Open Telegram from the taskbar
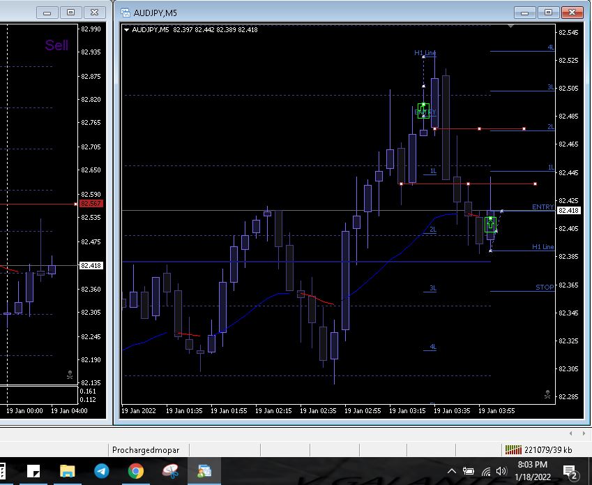Image resolution: width=592 pixels, height=485 pixels. tap(101, 471)
